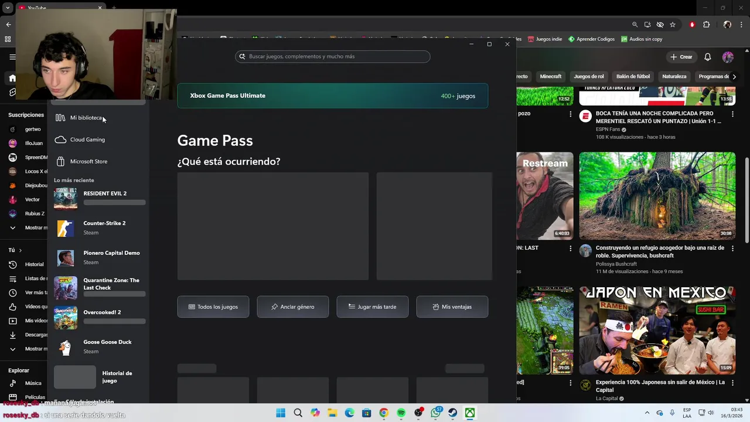Open WhatsApp from the taskbar

click(x=436, y=413)
